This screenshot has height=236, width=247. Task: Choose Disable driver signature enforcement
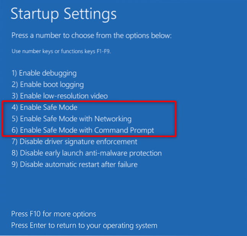pyautogui.click(x=74, y=142)
